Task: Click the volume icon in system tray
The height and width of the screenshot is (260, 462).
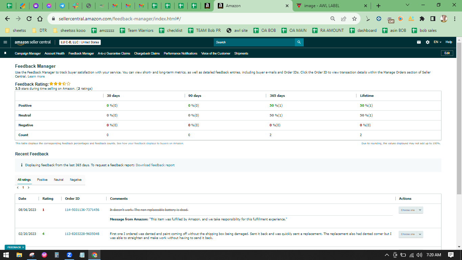Action: pos(419,255)
